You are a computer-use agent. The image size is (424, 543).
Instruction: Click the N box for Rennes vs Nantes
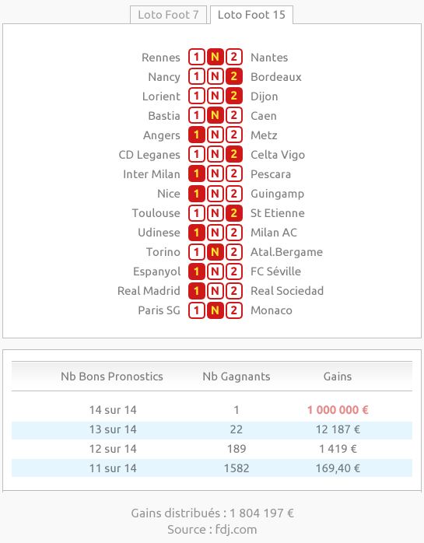coord(216,57)
